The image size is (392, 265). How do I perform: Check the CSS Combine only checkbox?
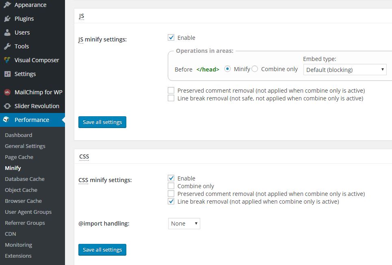click(171, 186)
